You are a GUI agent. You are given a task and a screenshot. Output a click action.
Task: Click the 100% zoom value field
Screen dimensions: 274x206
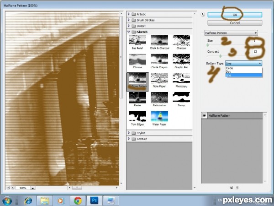pos(23,188)
